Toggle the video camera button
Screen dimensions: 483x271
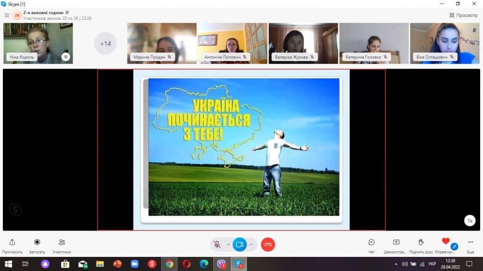[x=240, y=245]
